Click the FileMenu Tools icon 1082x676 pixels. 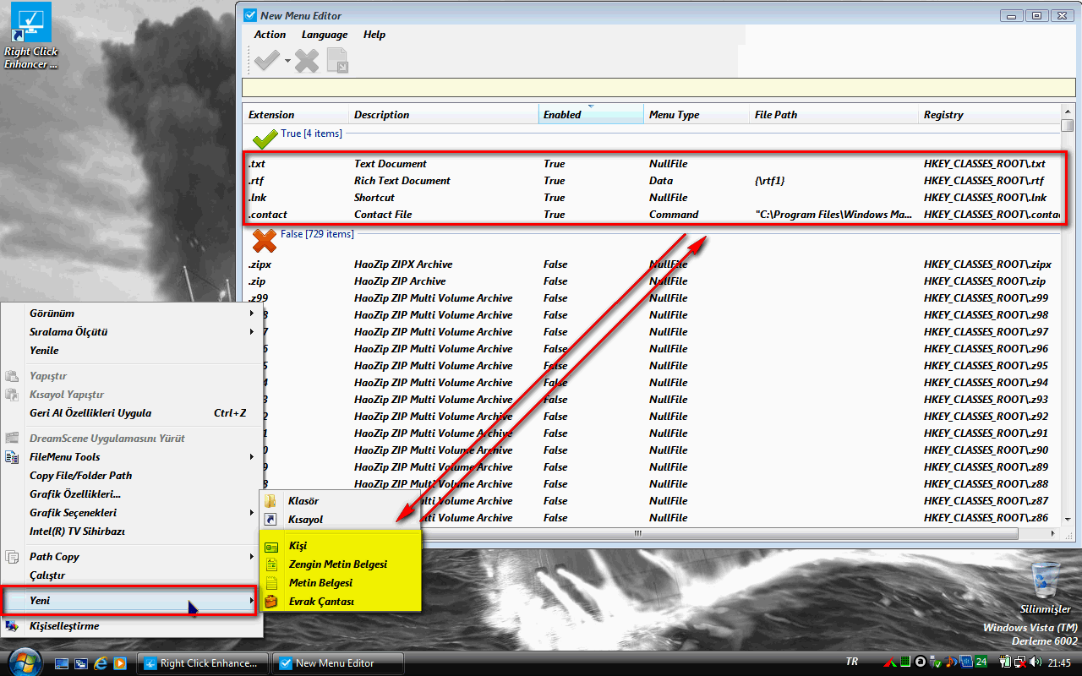click(13, 457)
